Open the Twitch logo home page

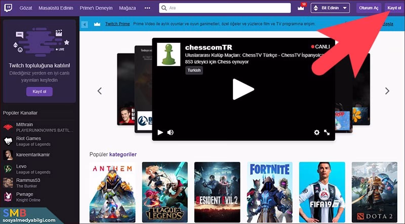click(8, 8)
